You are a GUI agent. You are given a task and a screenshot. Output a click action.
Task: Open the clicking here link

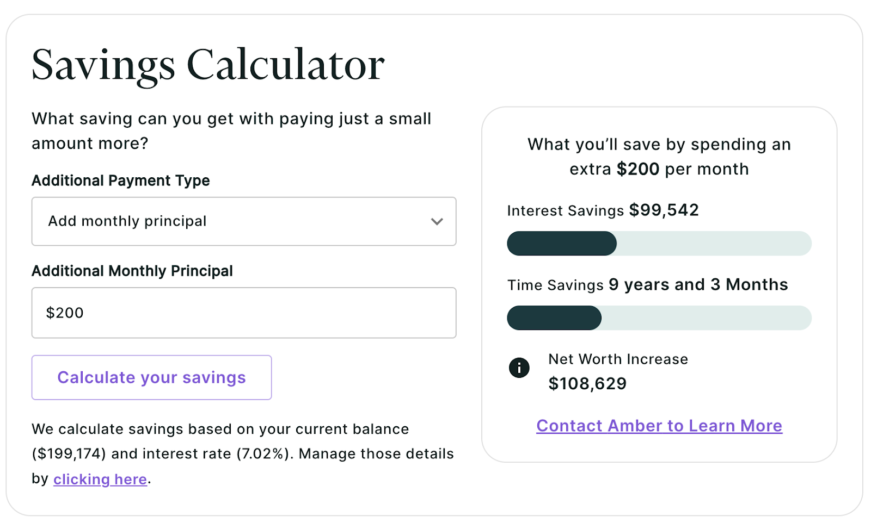tap(100, 479)
